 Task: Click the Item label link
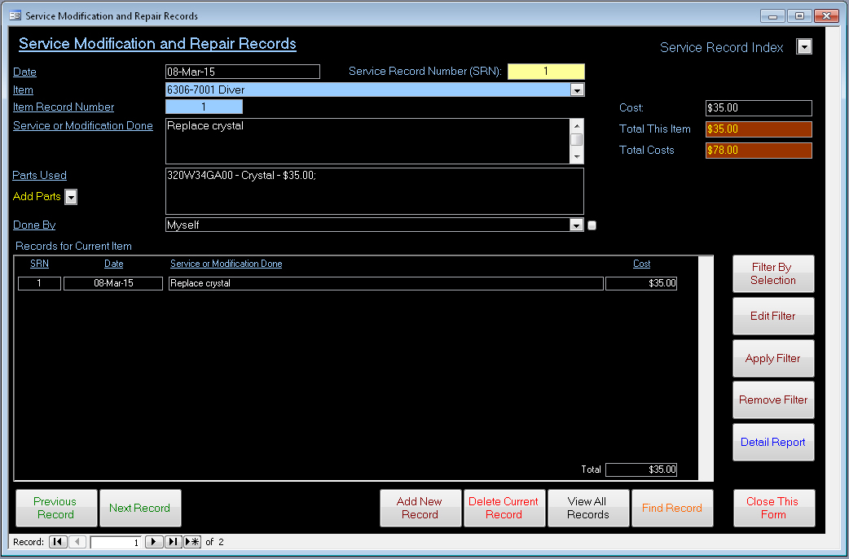[x=23, y=90]
